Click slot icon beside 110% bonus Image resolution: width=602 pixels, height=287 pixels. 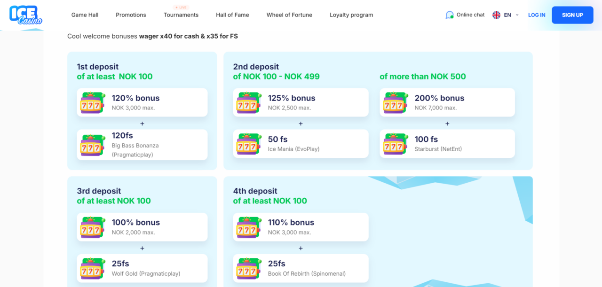tap(249, 227)
